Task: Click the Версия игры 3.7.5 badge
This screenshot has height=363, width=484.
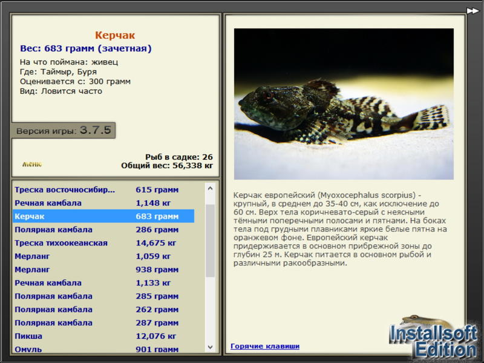Action: pos(64,131)
